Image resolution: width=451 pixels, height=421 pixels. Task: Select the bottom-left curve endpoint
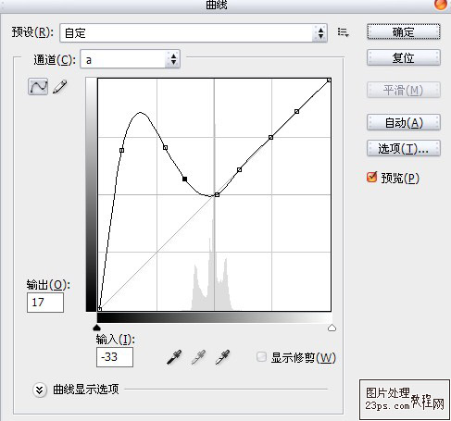tap(99, 309)
